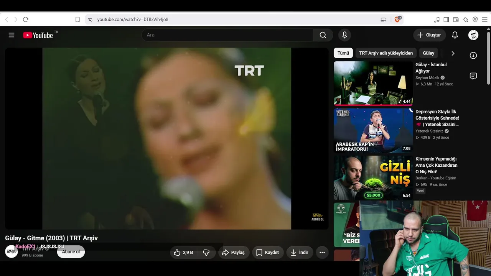Click the main video player
The image size is (491, 276).
pos(167,138)
